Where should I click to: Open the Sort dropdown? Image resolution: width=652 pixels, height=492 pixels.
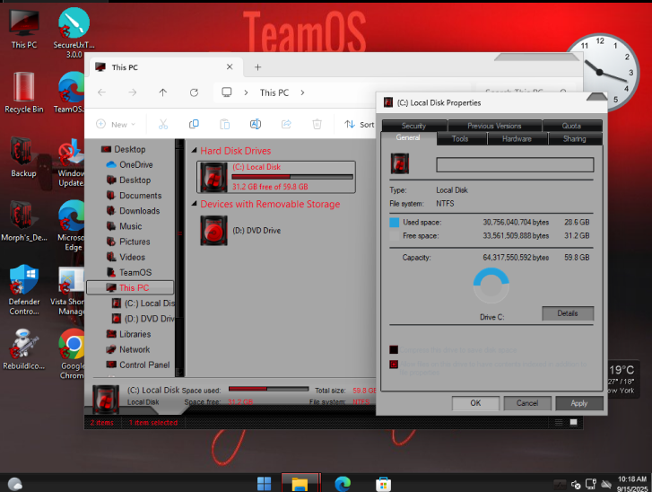click(x=360, y=124)
